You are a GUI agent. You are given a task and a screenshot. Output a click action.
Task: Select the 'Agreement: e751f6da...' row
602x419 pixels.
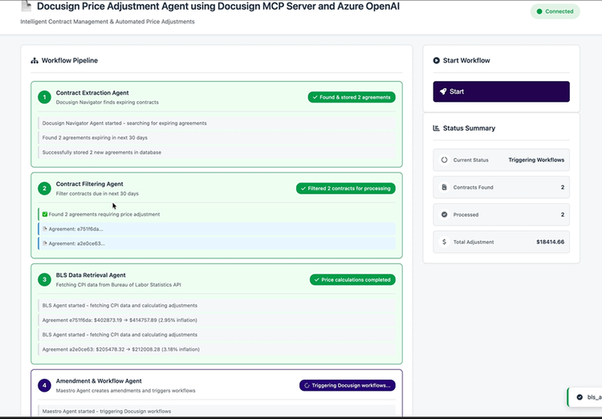coord(217,229)
